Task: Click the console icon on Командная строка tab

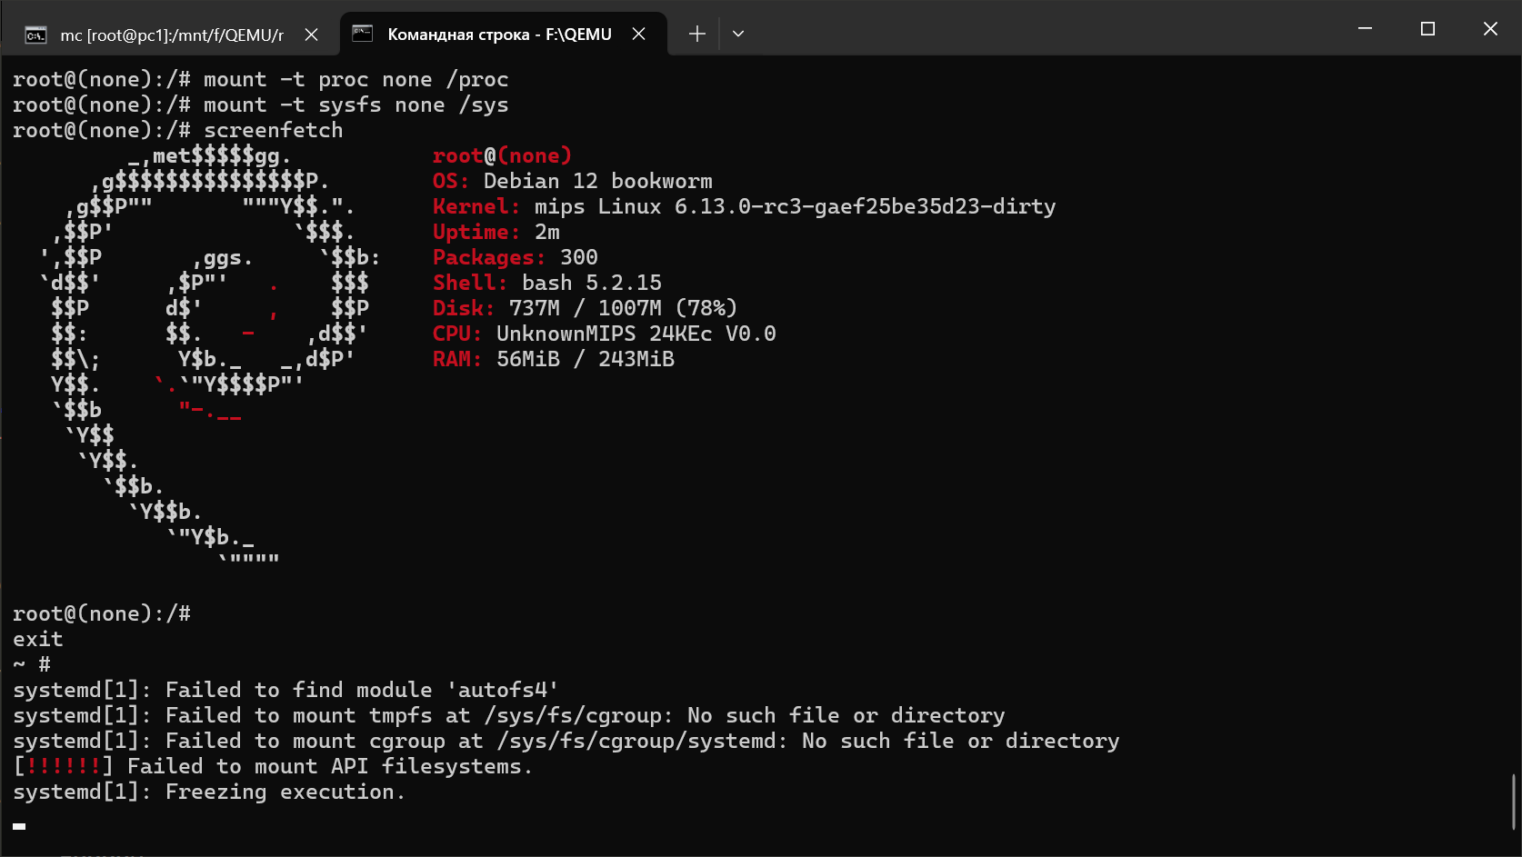Action: (363, 34)
